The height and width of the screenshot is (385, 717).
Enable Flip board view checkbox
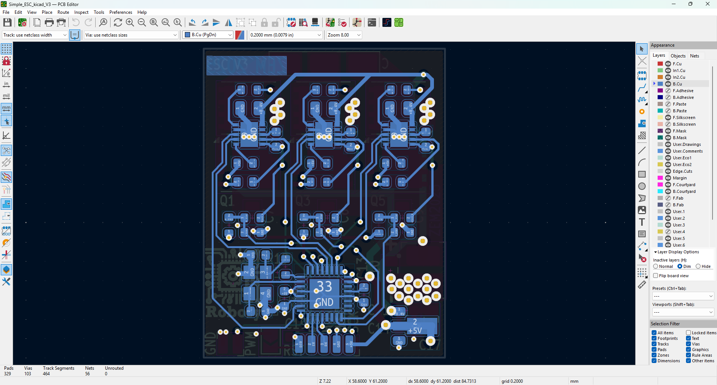point(655,276)
